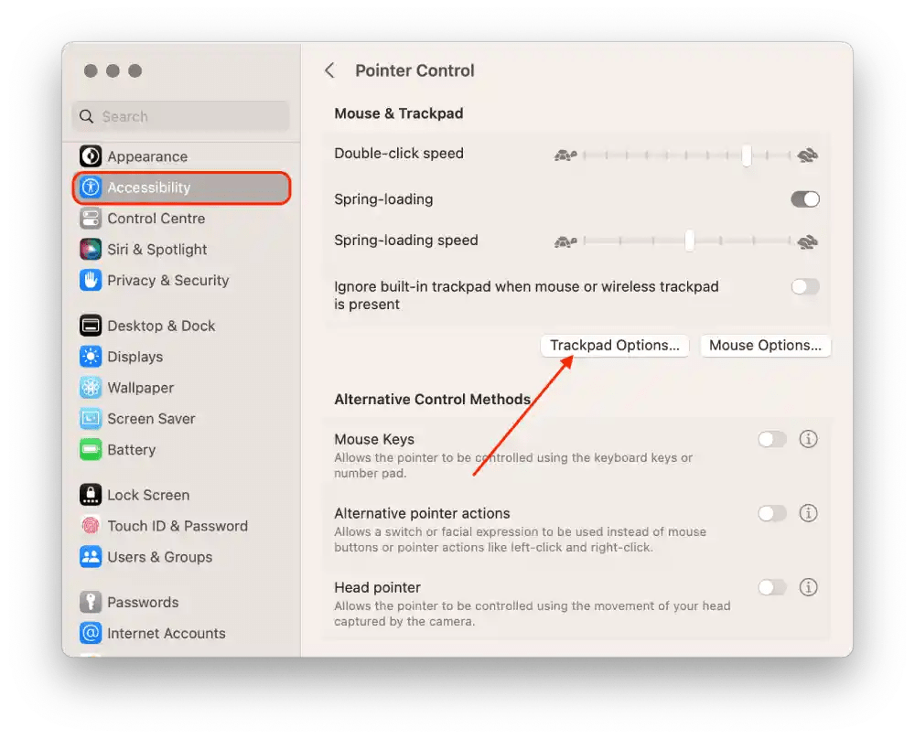915x739 pixels.
Task: Enable Mouse Keys
Action: [x=771, y=439]
